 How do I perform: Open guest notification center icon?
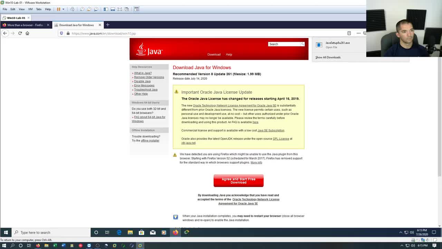[434, 232]
